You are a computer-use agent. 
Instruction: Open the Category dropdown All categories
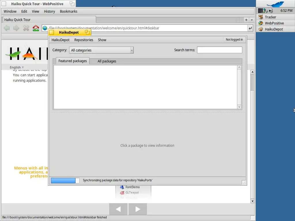101,50
